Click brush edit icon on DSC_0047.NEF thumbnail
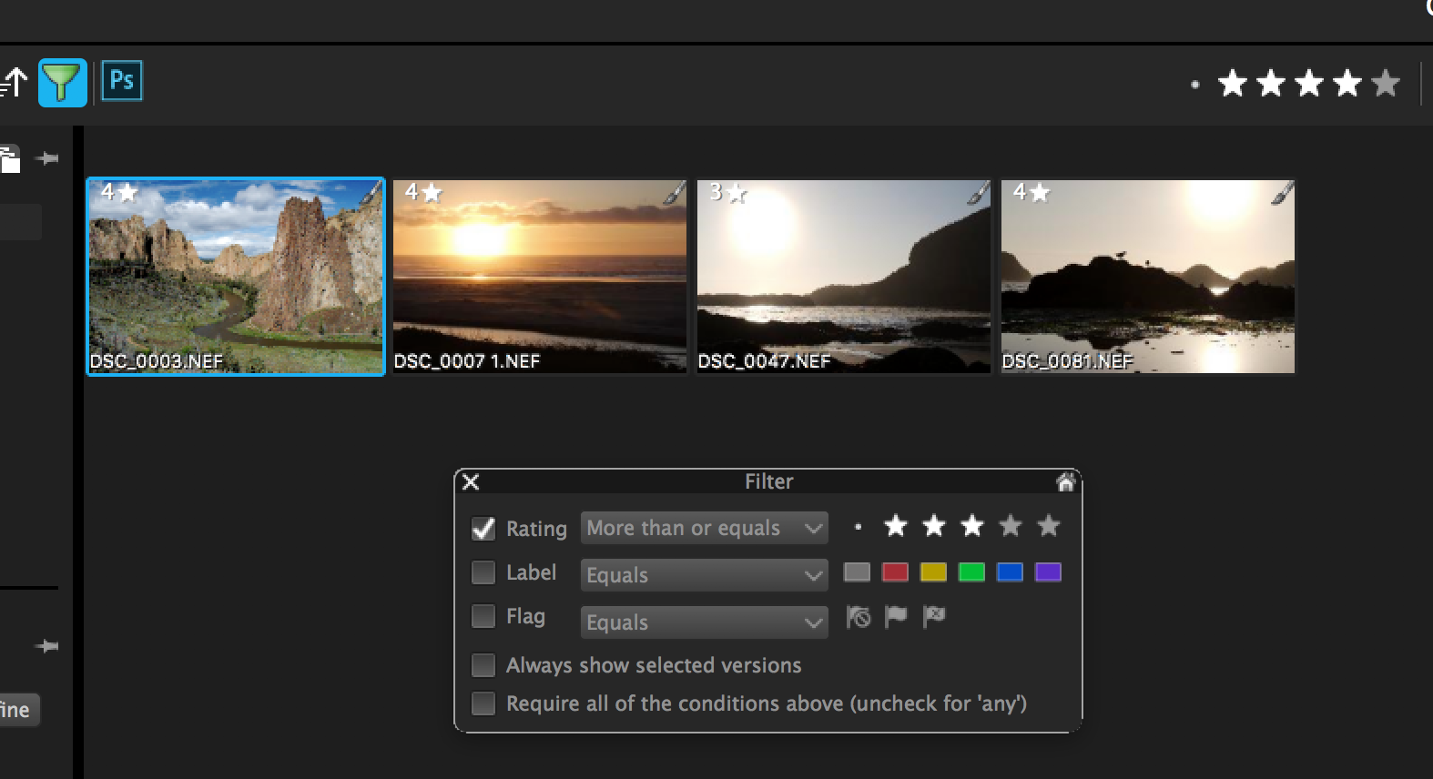 [977, 193]
